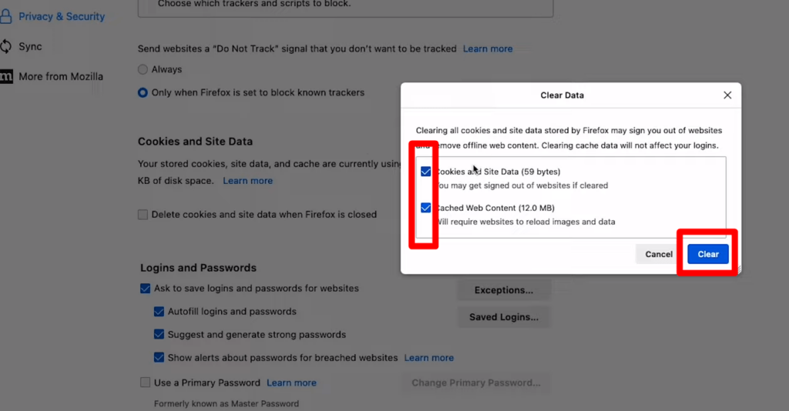Viewport: 789px width, 411px height.
Task: Enable Delete cookies when Firefox is closed
Action: pos(143,215)
